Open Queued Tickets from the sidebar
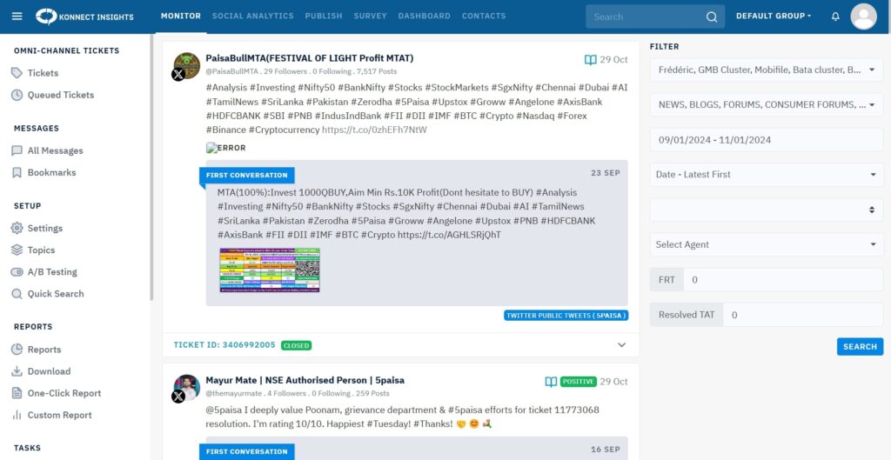 [60, 95]
